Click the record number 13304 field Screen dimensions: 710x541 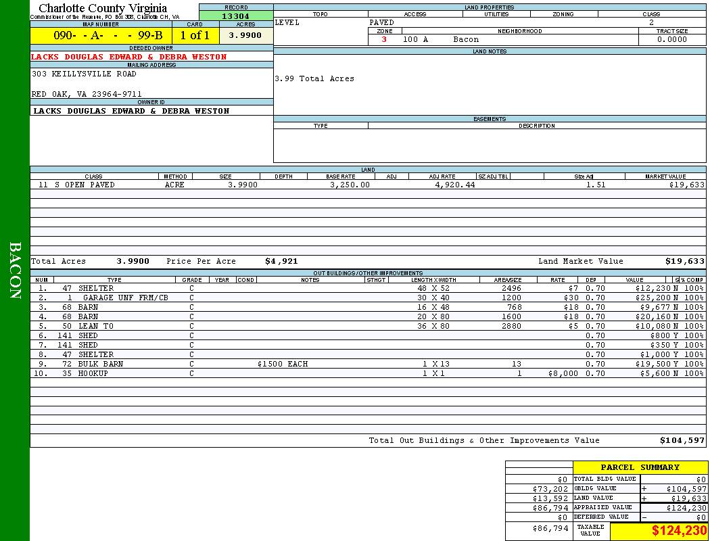pyautogui.click(x=235, y=16)
